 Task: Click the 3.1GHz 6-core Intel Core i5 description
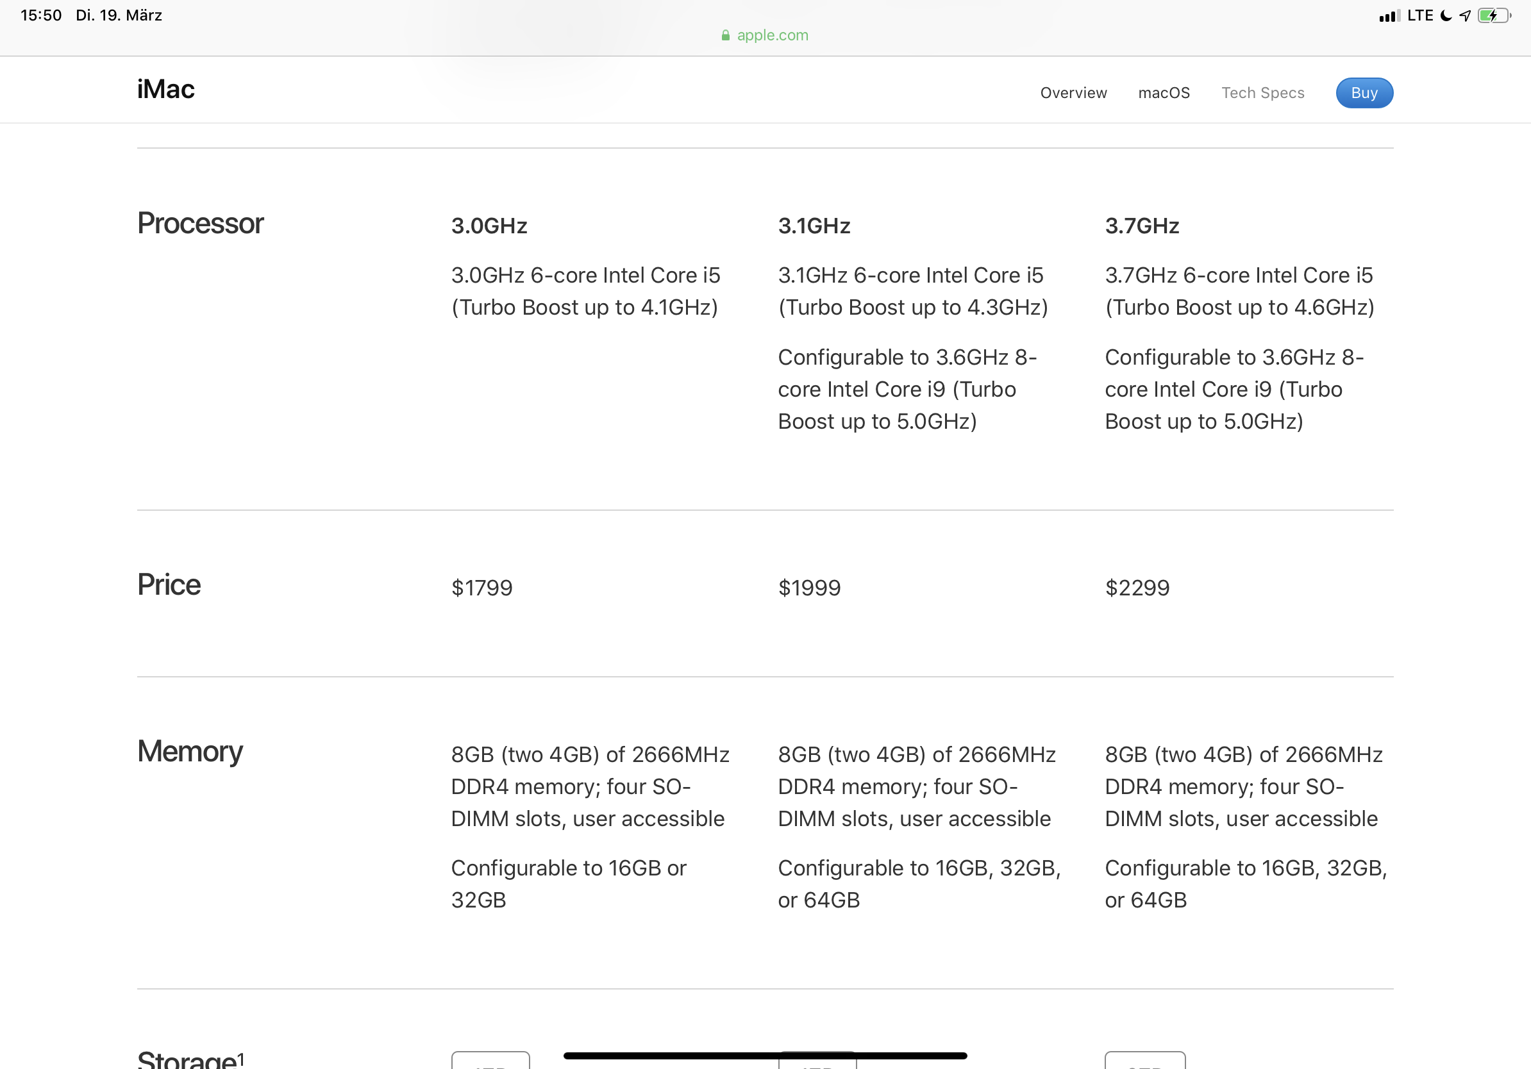913,291
